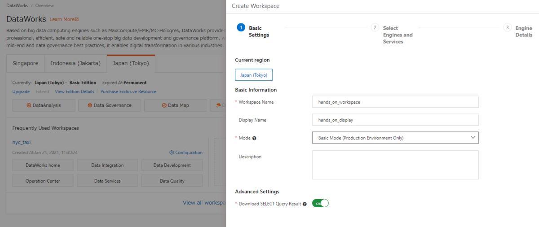Image resolution: width=539 pixels, height=227 pixels.
Task: Click the Learn More link text
Action: point(62,19)
